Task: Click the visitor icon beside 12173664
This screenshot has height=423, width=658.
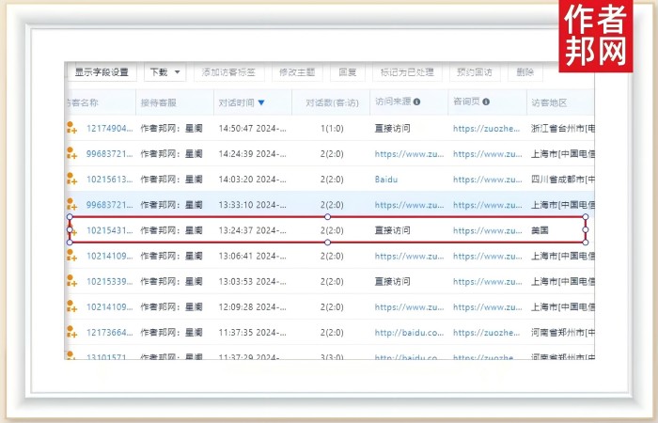Action: click(x=71, y=332)
